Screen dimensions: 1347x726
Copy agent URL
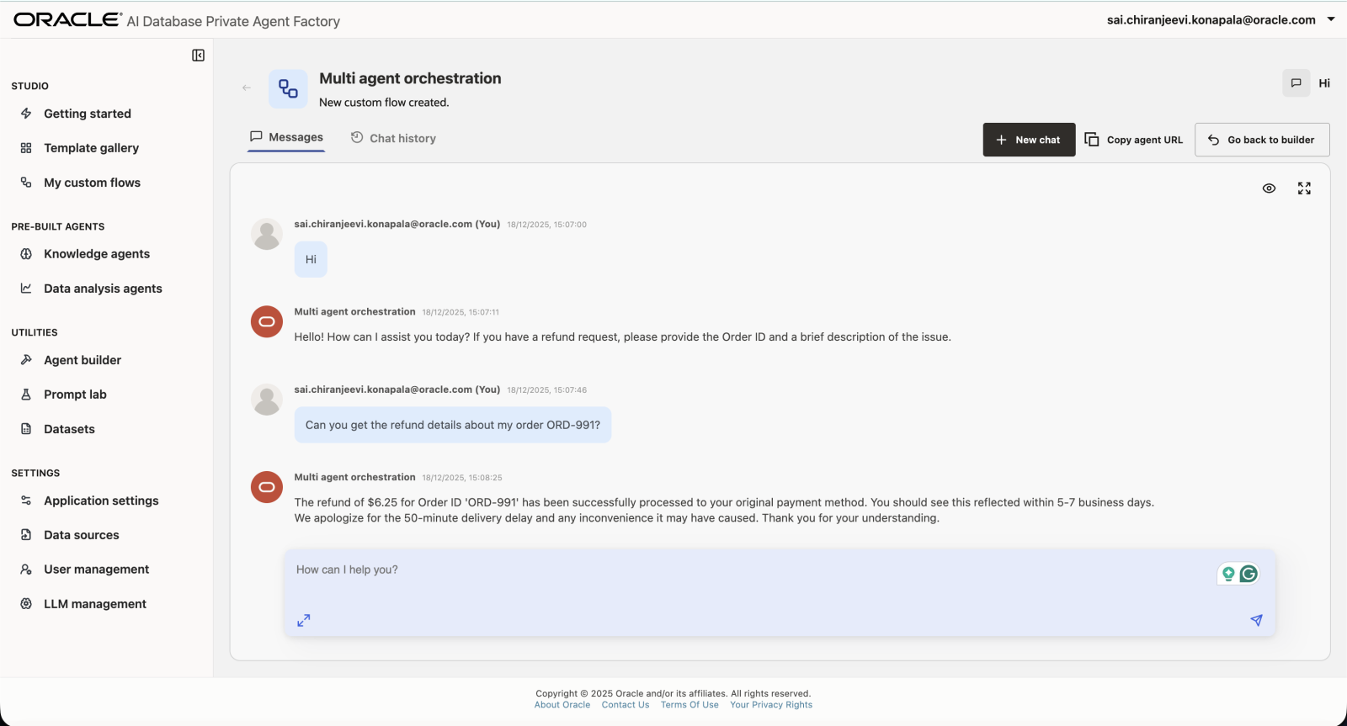(x=1134, y=140)
